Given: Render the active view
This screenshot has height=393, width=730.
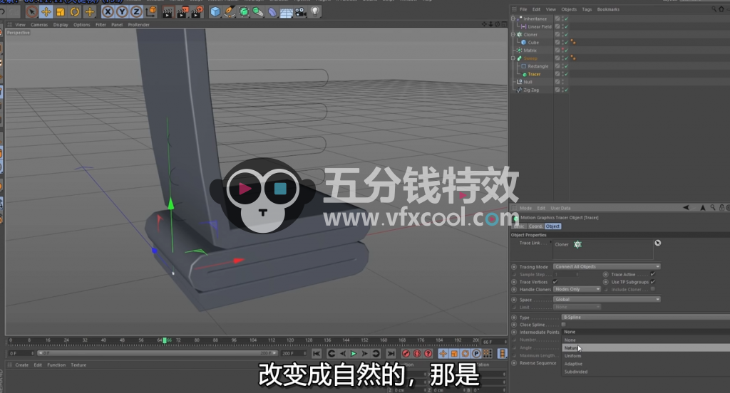Looking at the screenshot, I should (x=168, y=12).
